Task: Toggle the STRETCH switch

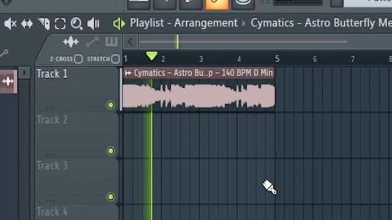Action: point(115,59)
